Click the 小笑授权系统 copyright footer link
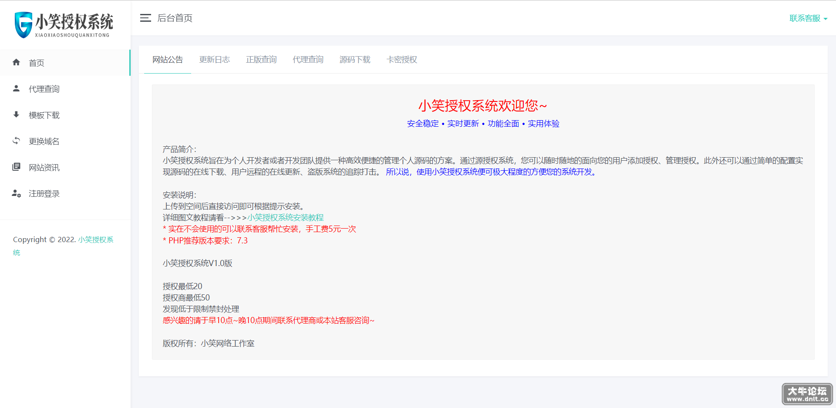The width and height of the screenshot is (836, 408). [95, 240]
